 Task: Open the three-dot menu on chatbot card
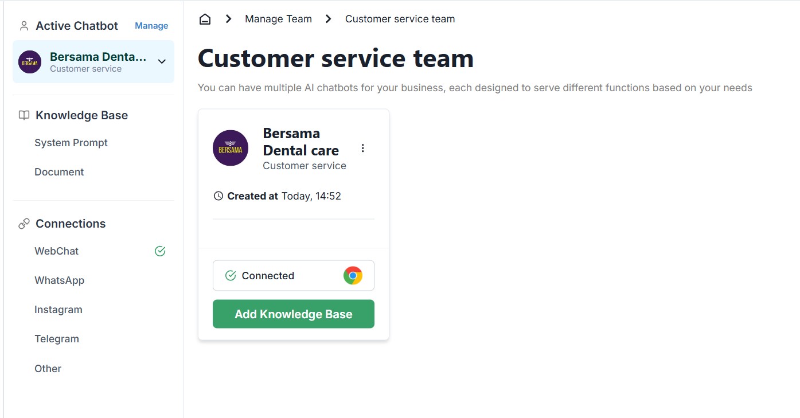tap(362, 149)
